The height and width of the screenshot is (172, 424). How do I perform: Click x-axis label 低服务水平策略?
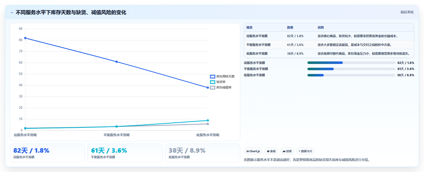pos(208,135)
